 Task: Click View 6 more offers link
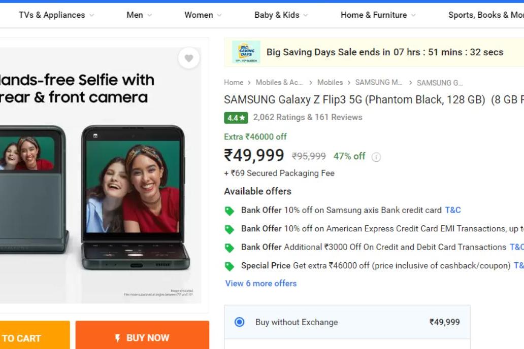[x=261, y=284]
